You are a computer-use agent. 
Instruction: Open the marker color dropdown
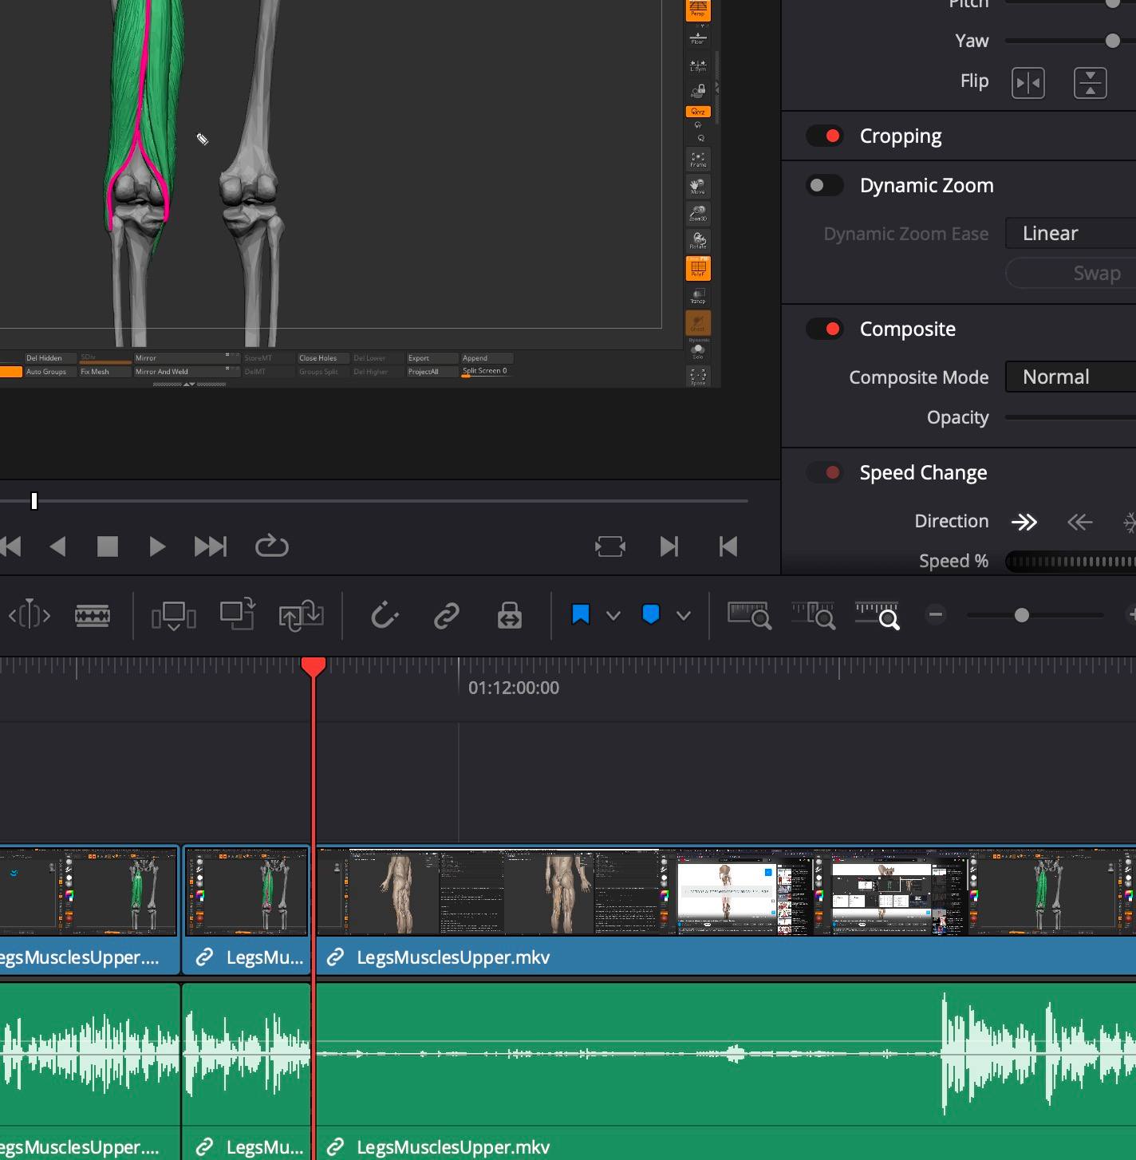click(683, 615)
